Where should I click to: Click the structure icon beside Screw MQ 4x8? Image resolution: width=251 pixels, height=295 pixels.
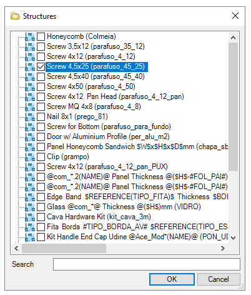coord(30,106)
